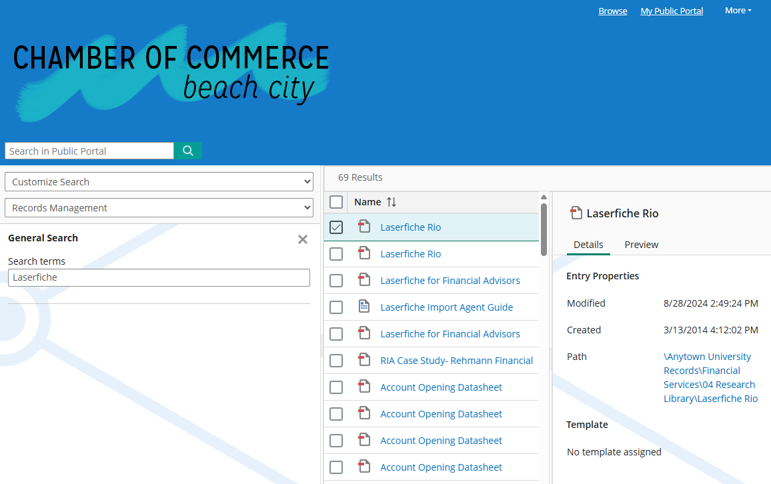Click the 69 Results count text
The image size is (771, 484).
point(360,177)
